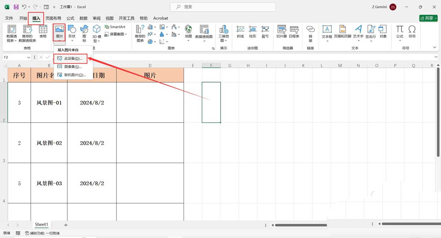Click the Save icon in the title bar
This screenshot has width=441, height=238.
click(x=16, y=7)
